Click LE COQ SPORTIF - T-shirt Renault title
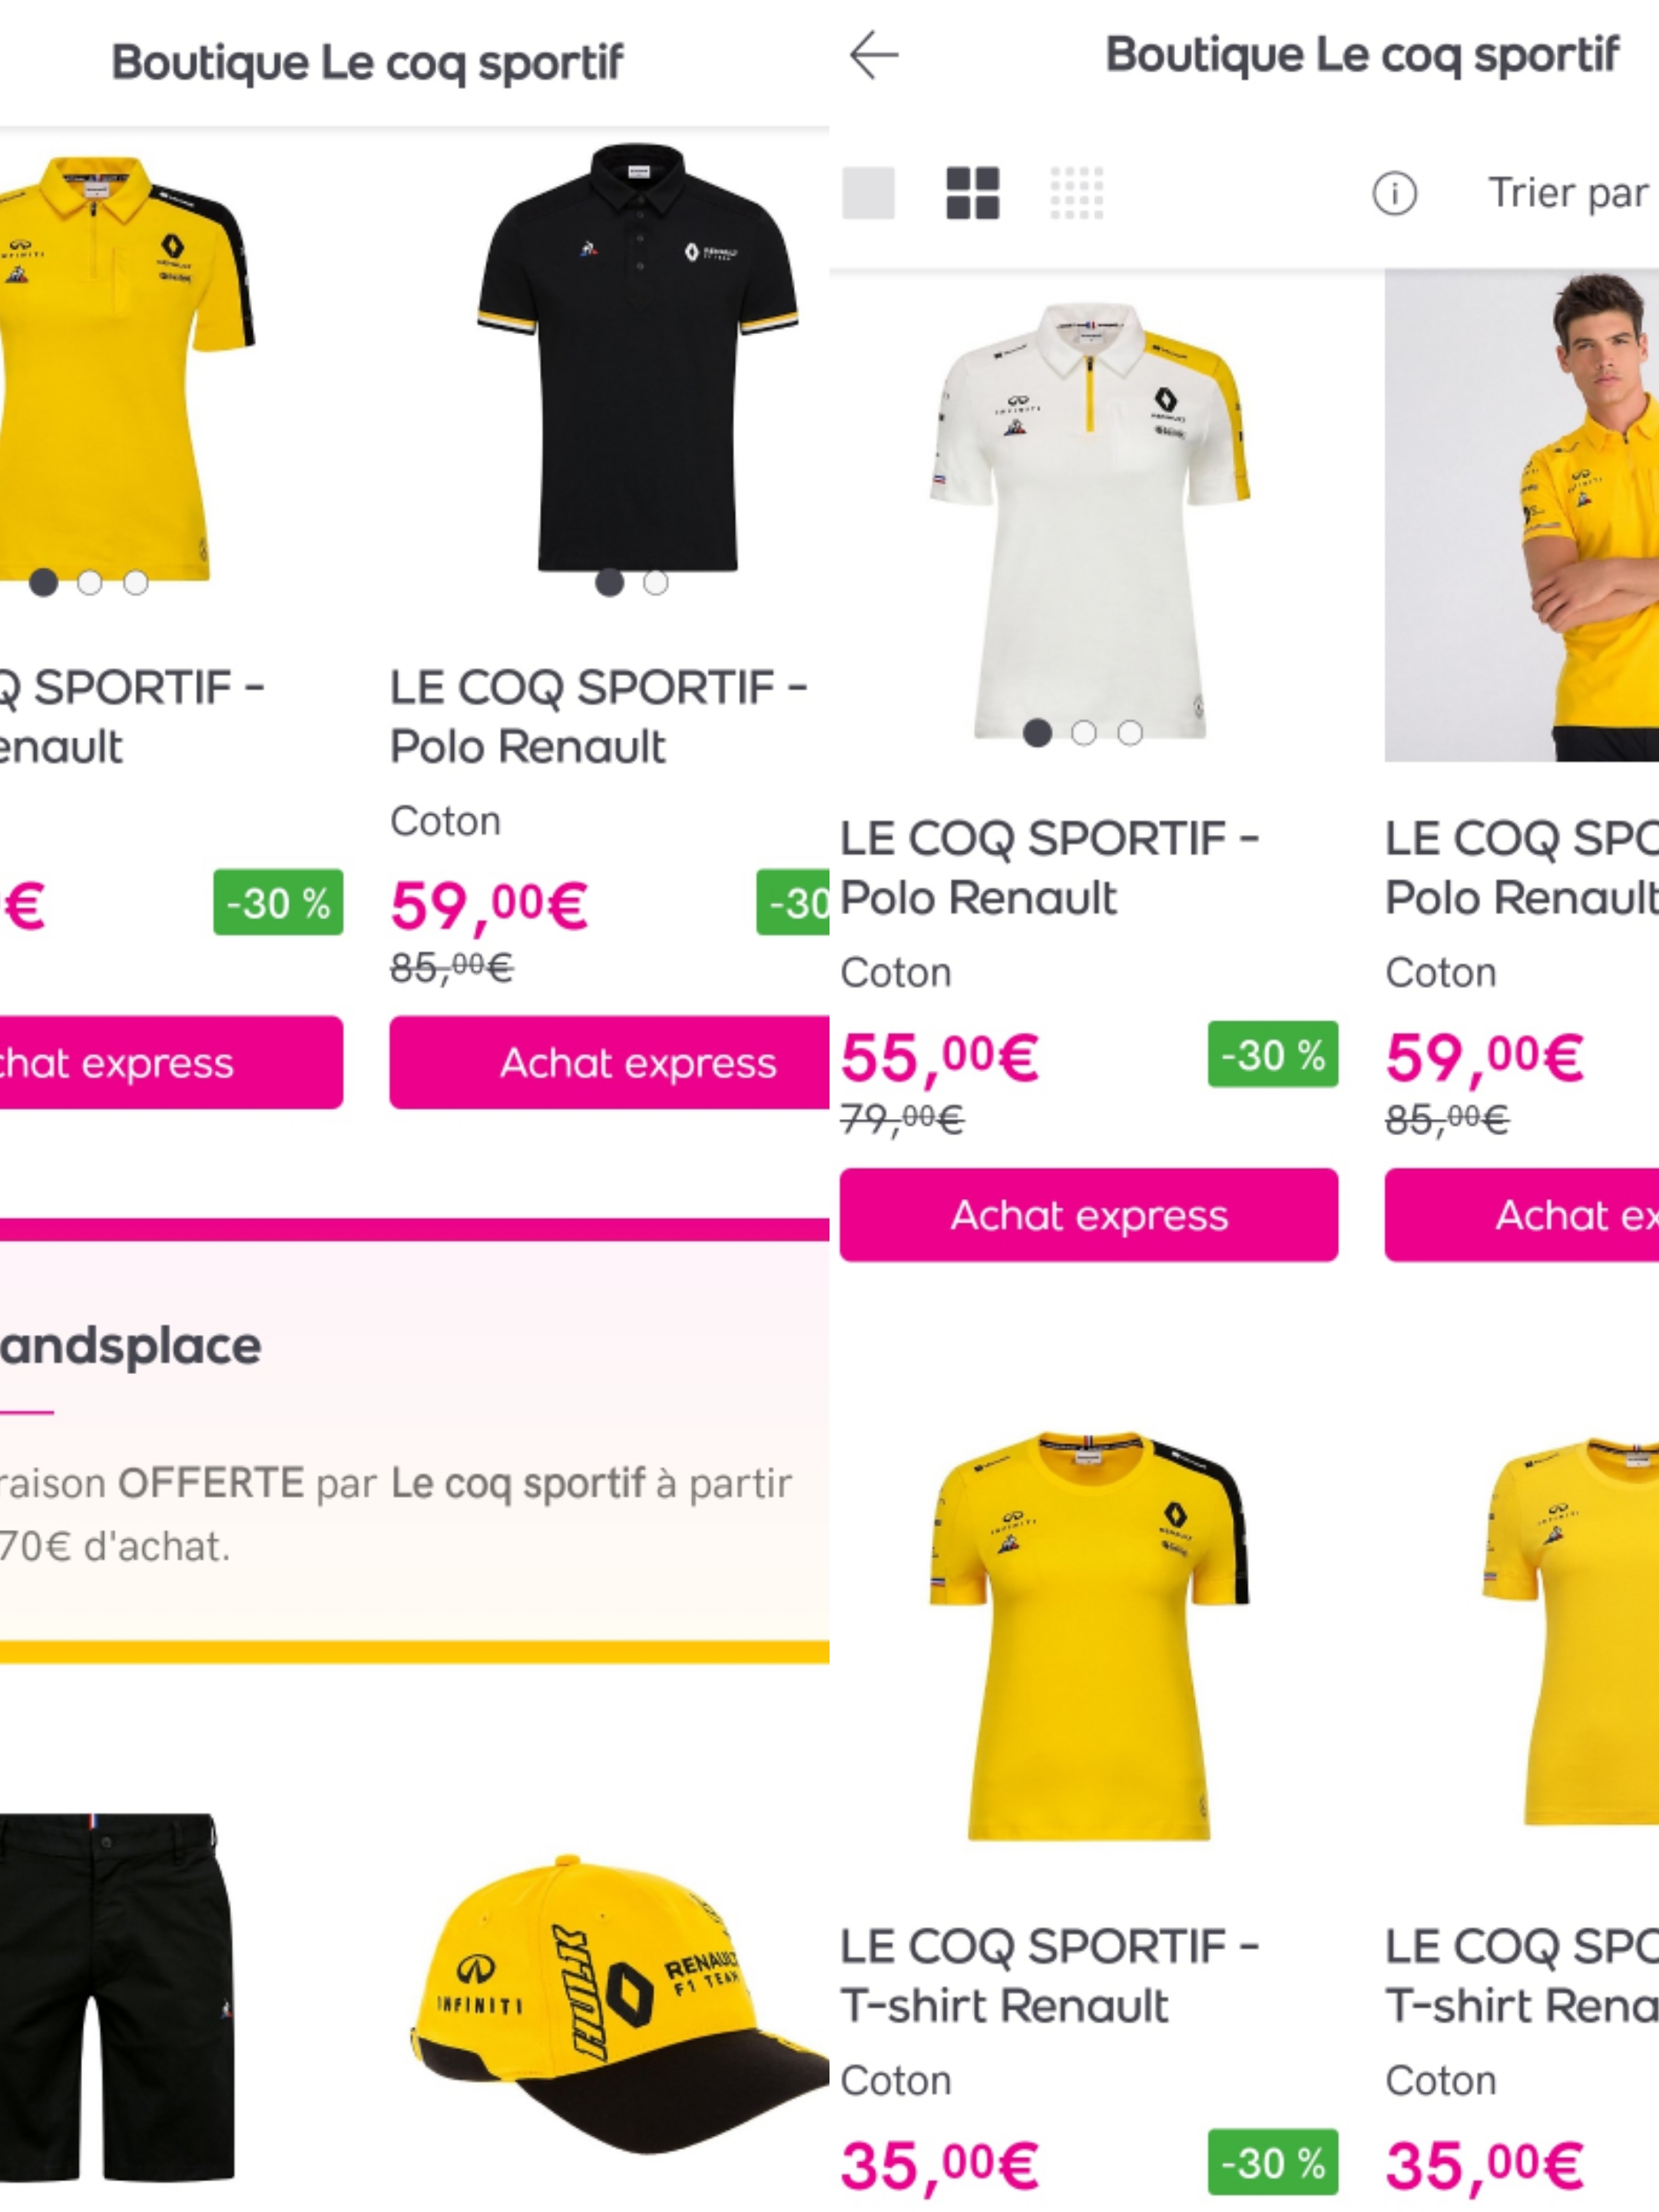Image resolution: width=1659 pixels, height=2212 pixels. [1049, 1976]
